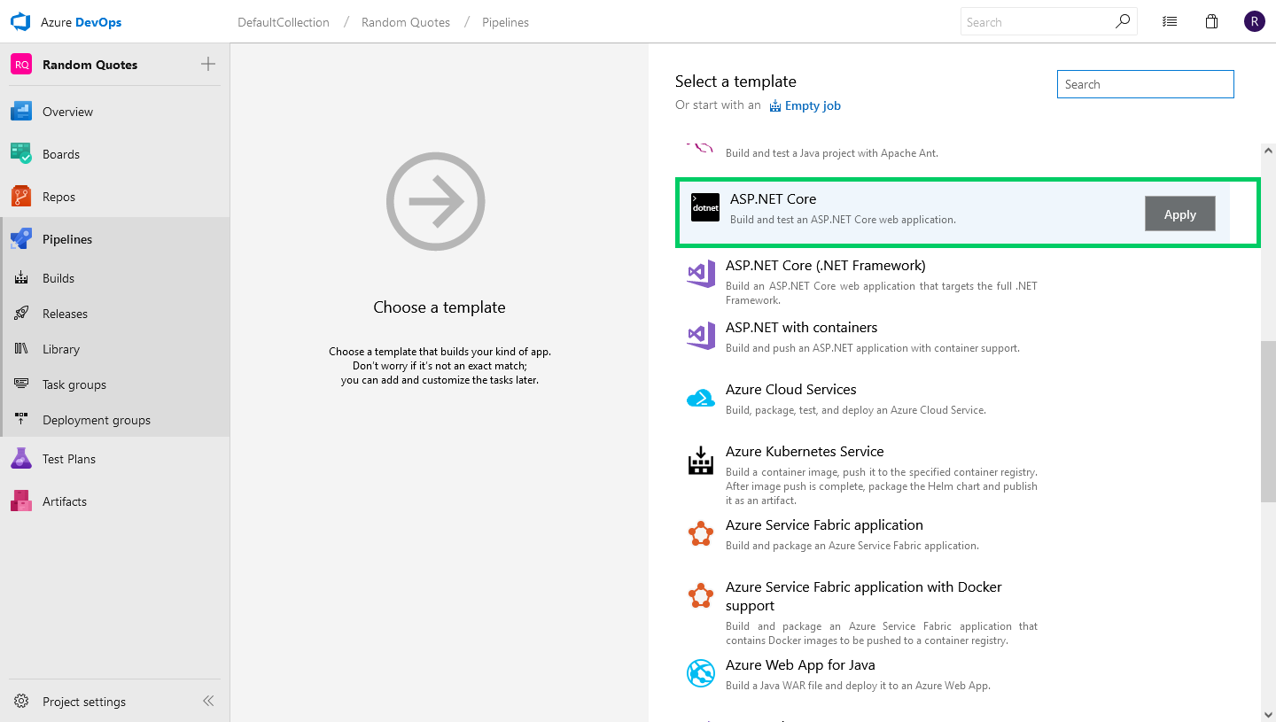Apply the ASP.NET Core template
Viewport: 1276px width, 722px height.
(1179, 214)
